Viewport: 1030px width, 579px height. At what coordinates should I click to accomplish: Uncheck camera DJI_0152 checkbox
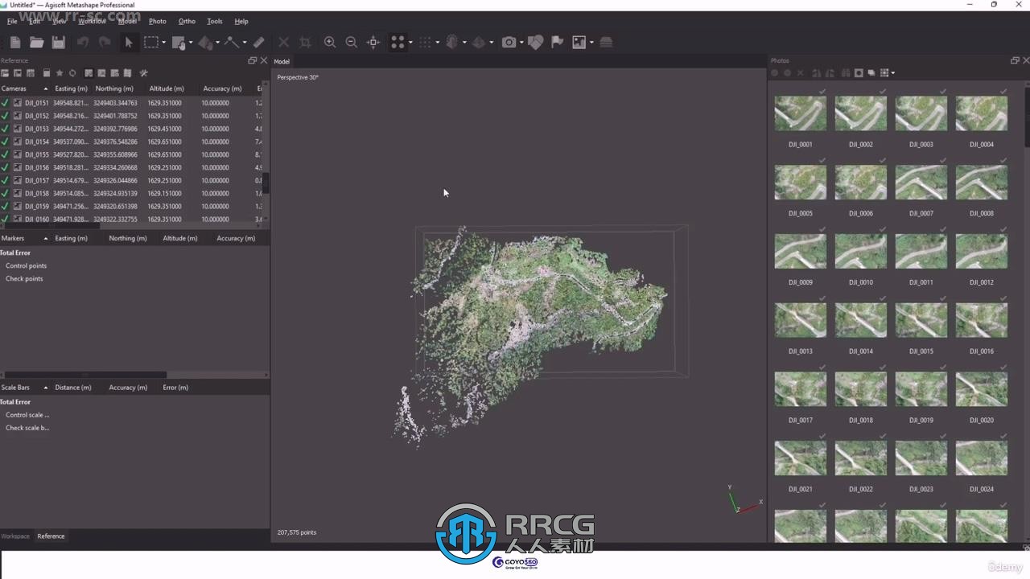[5, 116]
